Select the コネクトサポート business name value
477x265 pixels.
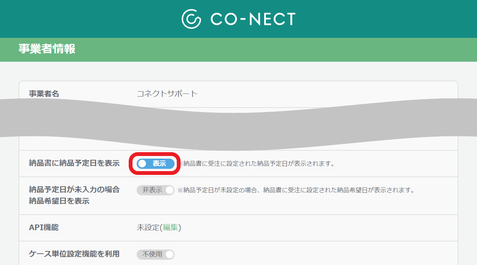[167, 94]
